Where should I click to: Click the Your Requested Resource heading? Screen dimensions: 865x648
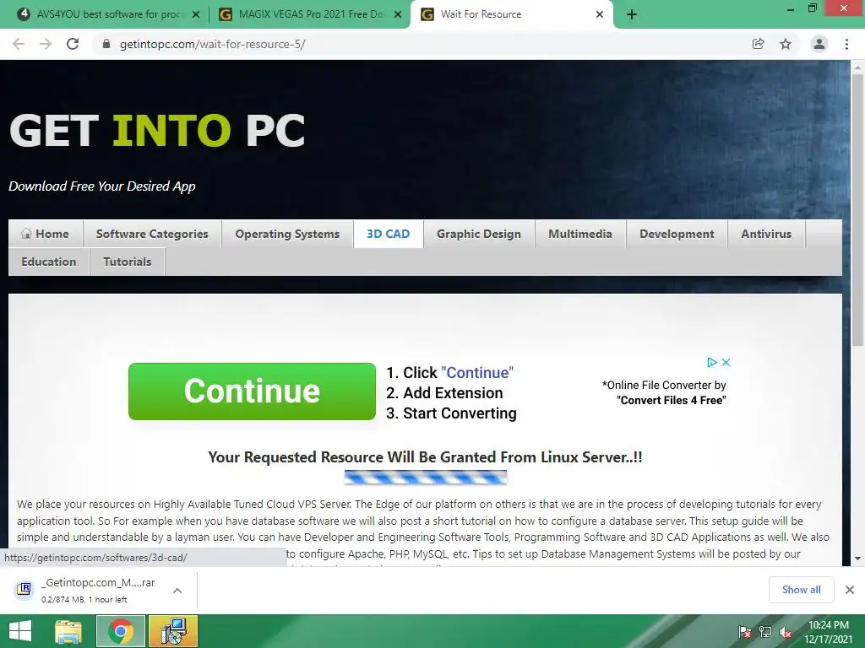click(426, 456)
